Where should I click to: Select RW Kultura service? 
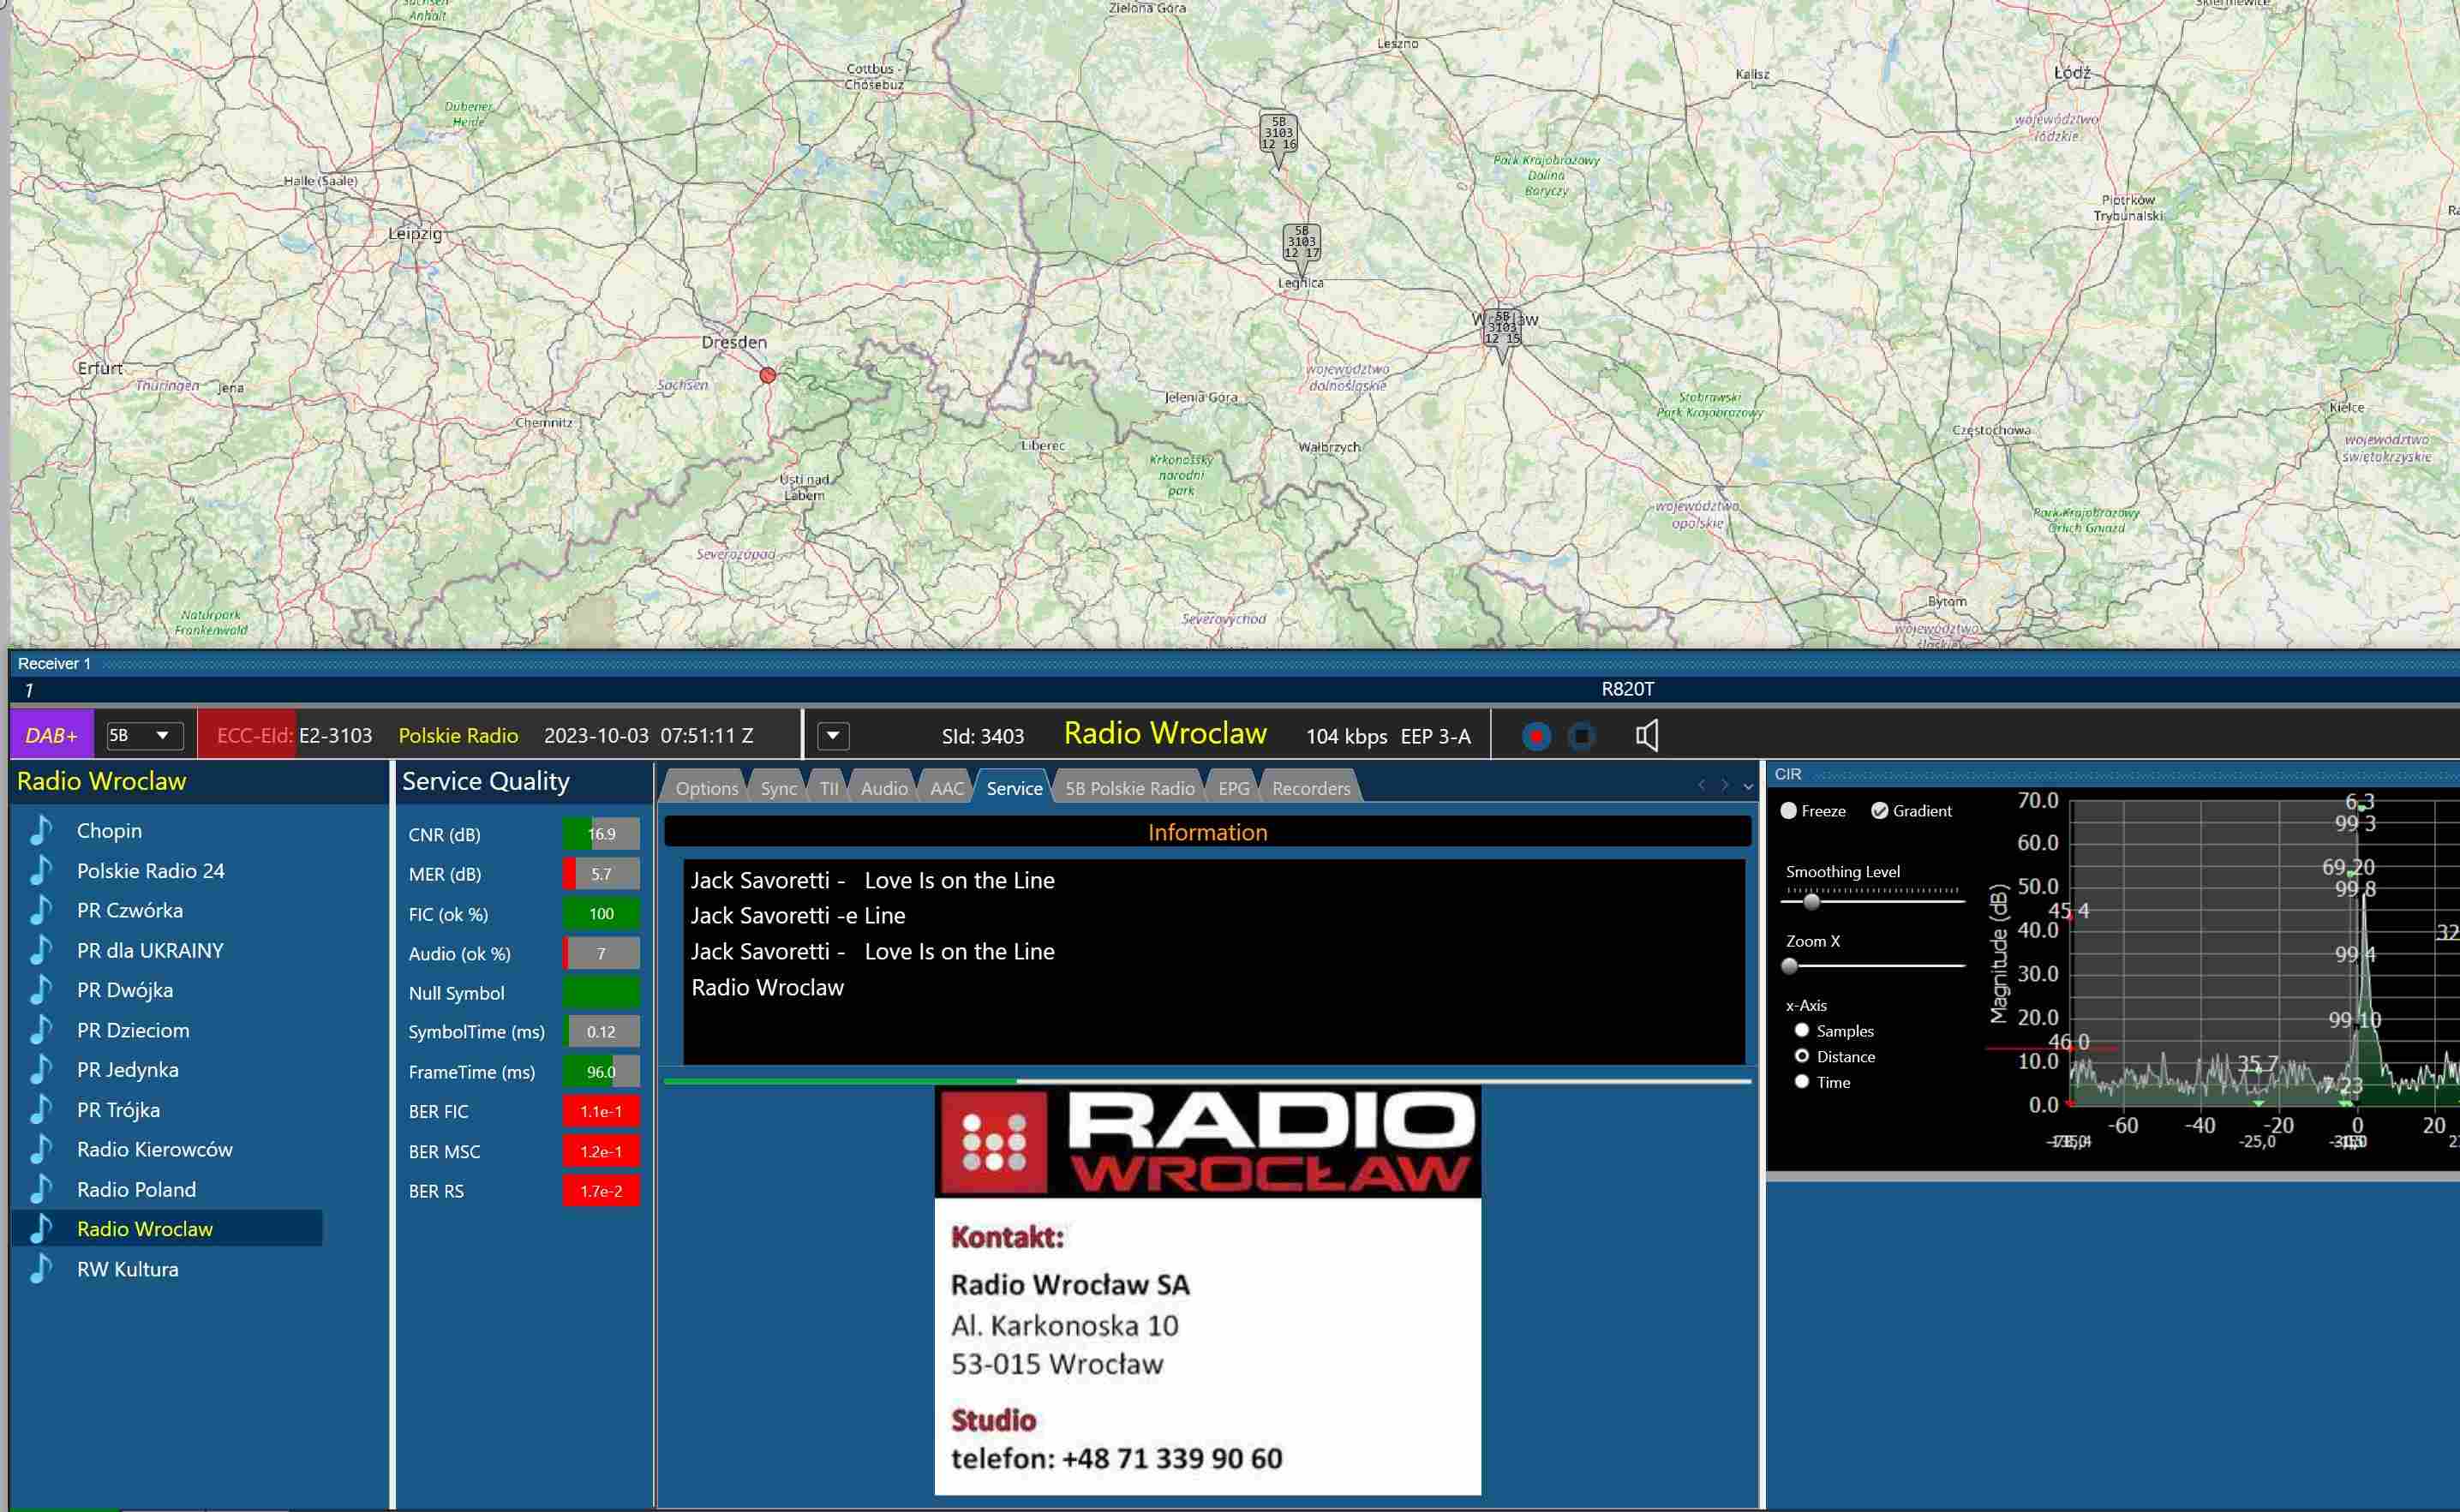click(128, 1269)
